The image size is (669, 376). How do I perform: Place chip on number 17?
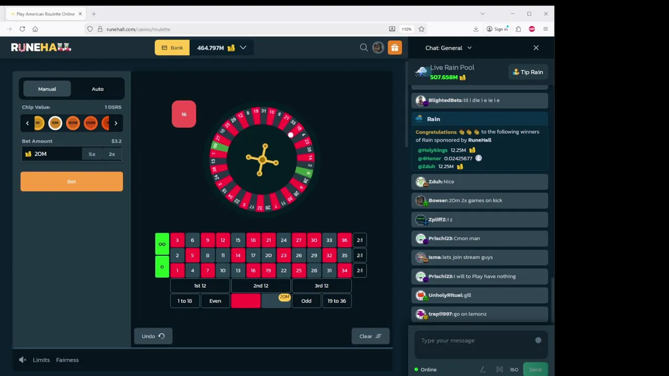[253, 255]
